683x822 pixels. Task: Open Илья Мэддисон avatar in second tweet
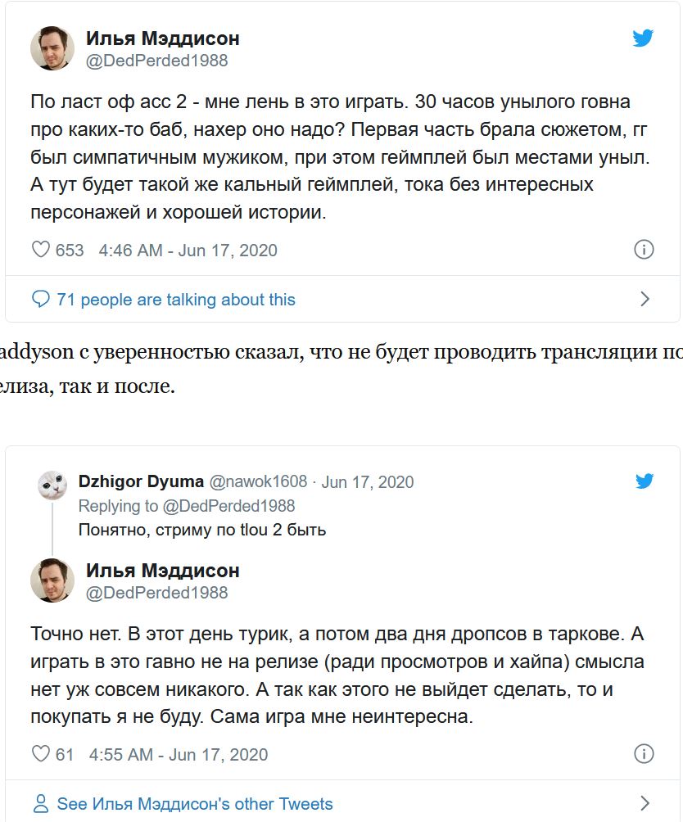[52, 580]
